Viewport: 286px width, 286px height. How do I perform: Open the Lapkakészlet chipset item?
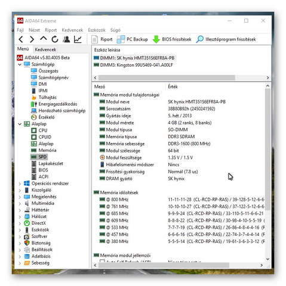(47, 163)
